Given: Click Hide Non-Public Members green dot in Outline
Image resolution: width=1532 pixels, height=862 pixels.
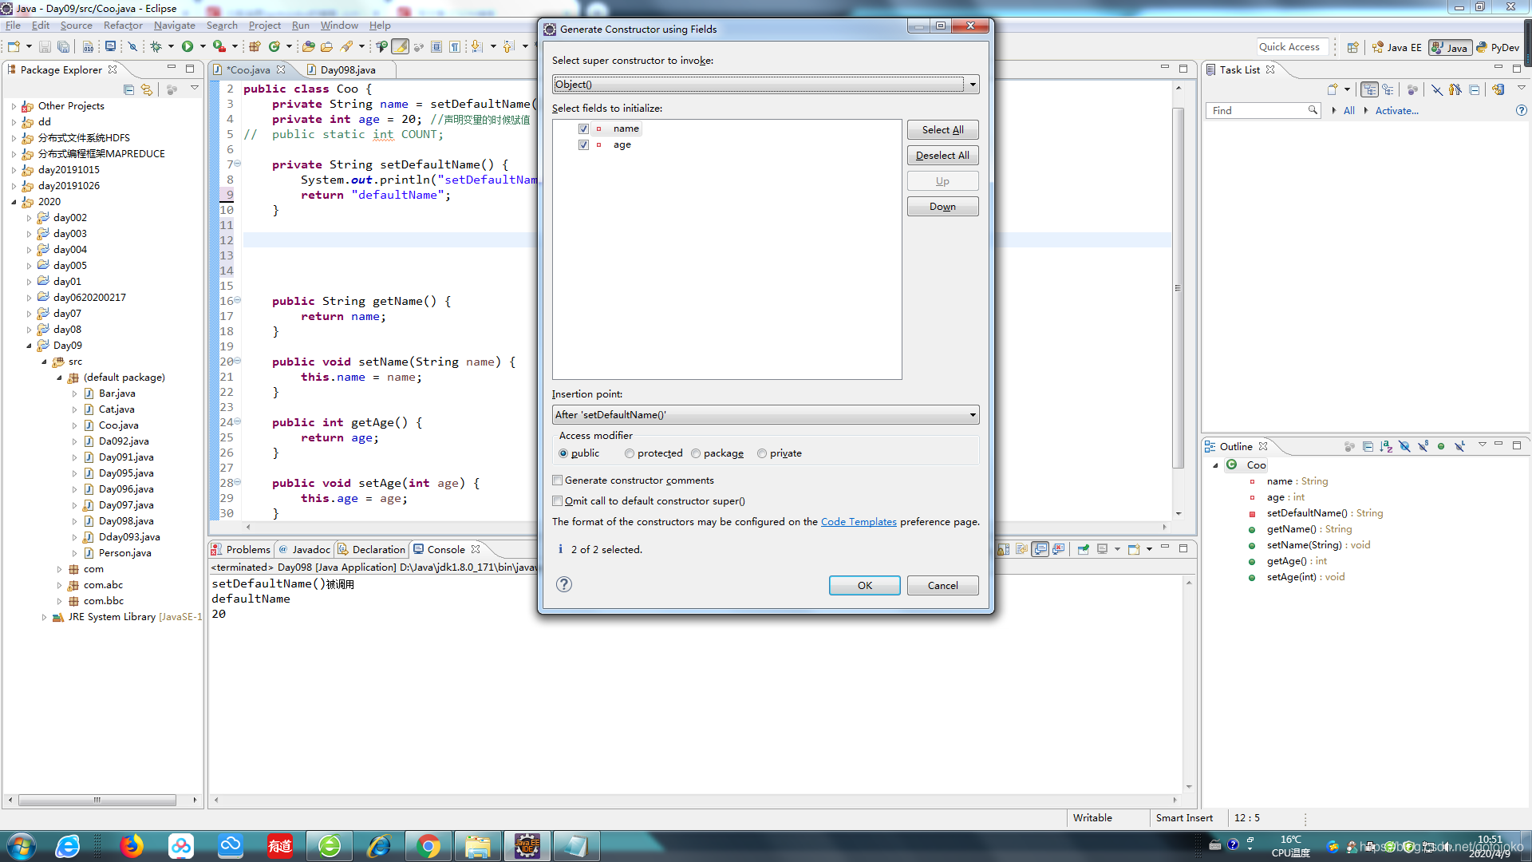Looking at the screenshot, I should coord(1441,446).
